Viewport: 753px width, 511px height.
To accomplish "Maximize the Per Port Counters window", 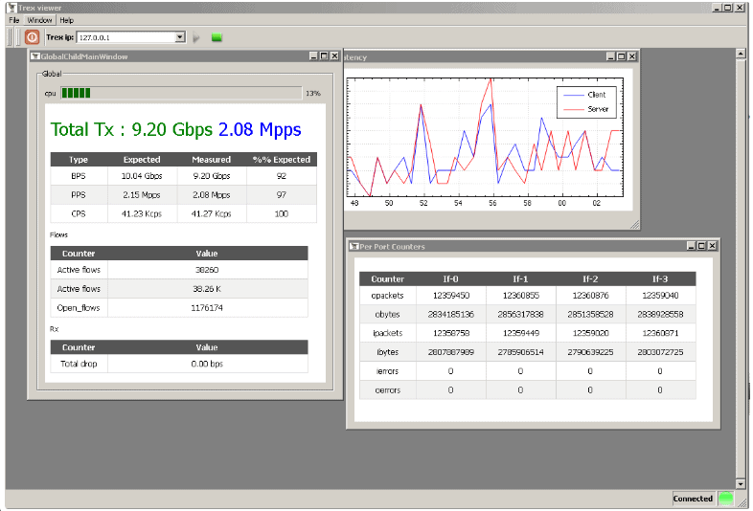I will (x=701, y=246).
